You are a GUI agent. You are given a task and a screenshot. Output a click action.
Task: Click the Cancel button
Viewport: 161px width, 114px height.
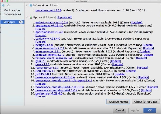coord(120,111)
